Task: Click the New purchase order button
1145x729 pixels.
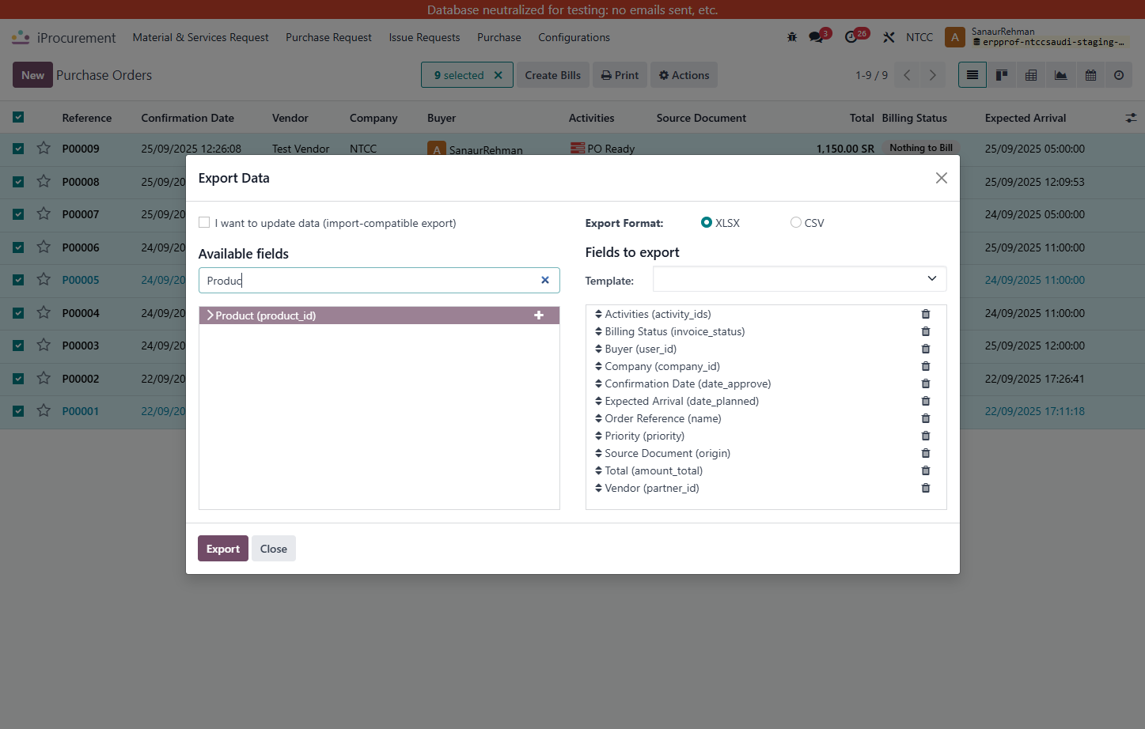Action: coord(32,75)
